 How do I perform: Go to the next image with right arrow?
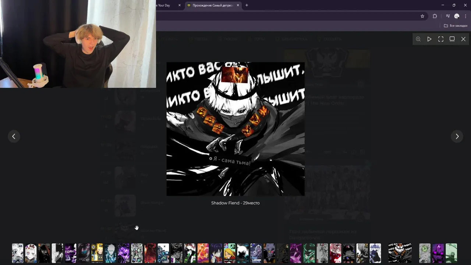click(x=457, y=136)
